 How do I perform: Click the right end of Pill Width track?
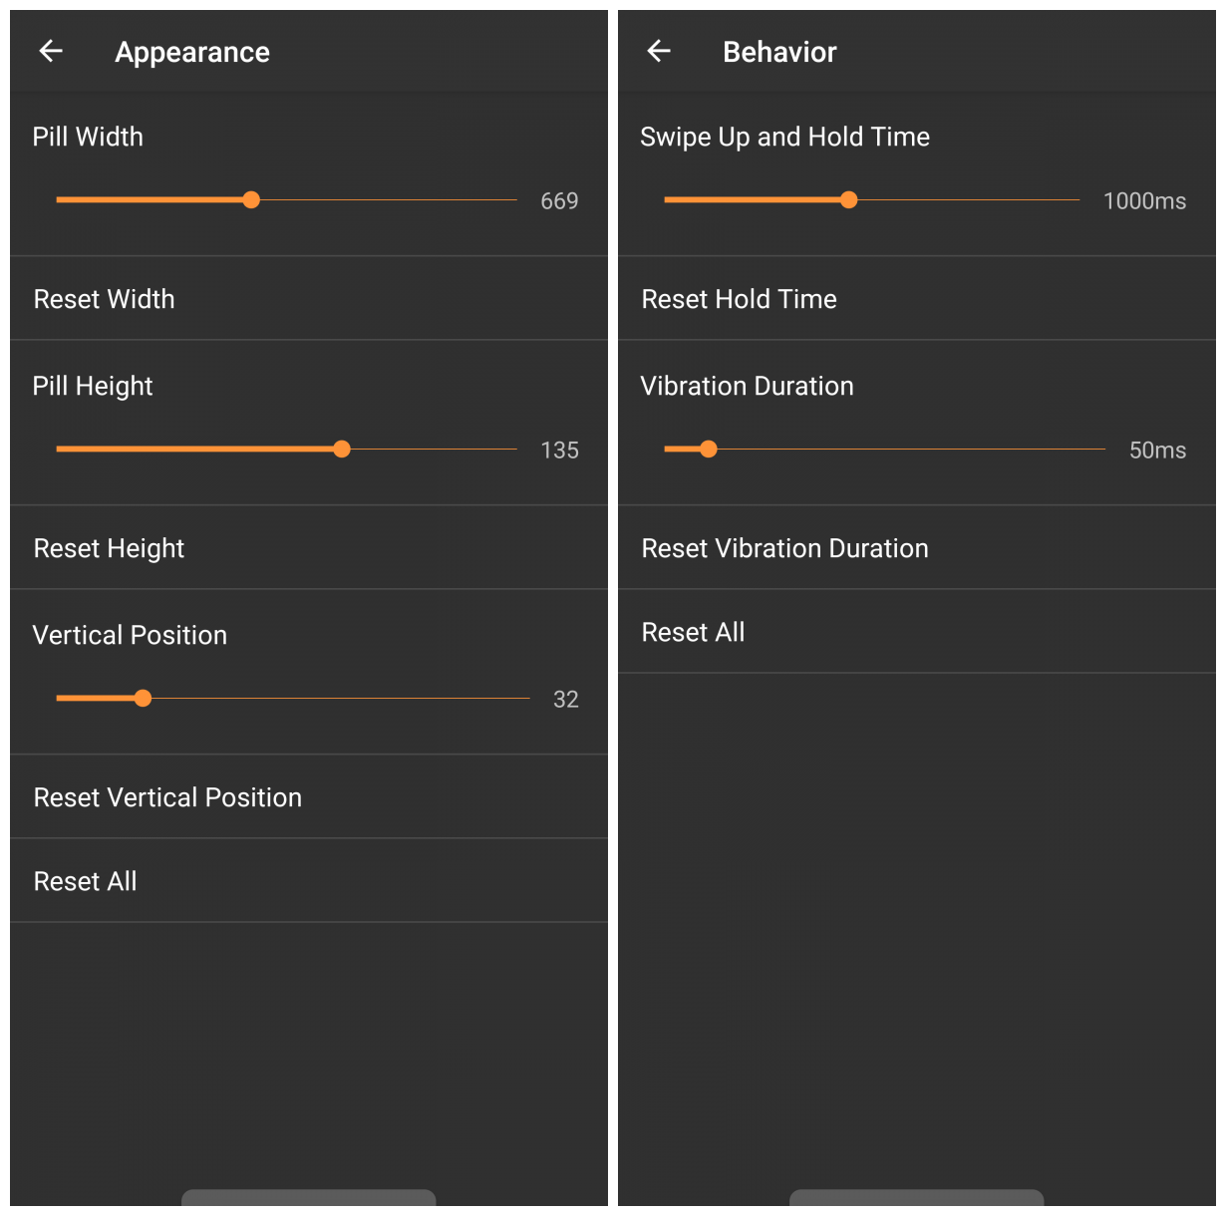point(514,200)
